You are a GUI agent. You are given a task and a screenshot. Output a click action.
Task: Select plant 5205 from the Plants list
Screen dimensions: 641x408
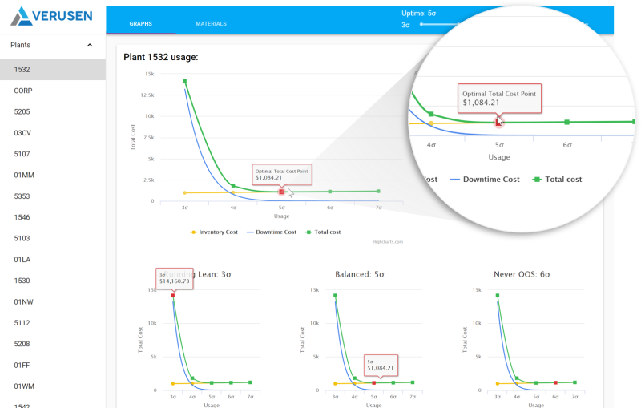pos(22,111)
